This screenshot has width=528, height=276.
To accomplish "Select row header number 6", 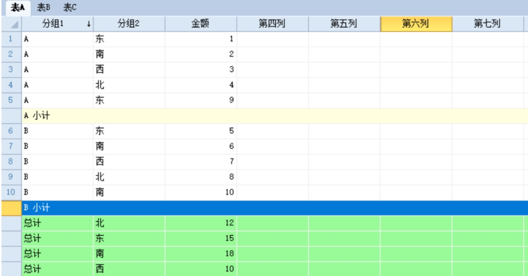I will tap(11, 131).
